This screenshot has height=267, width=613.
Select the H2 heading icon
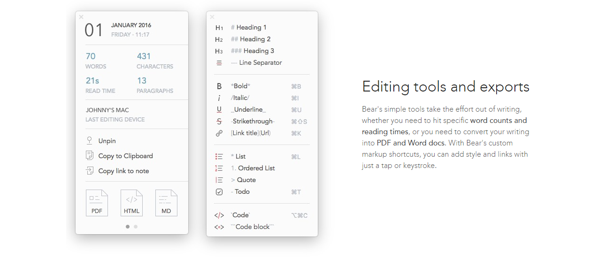(219, 39)
